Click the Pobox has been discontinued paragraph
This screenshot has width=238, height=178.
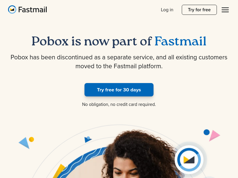[x=119, y=62]
